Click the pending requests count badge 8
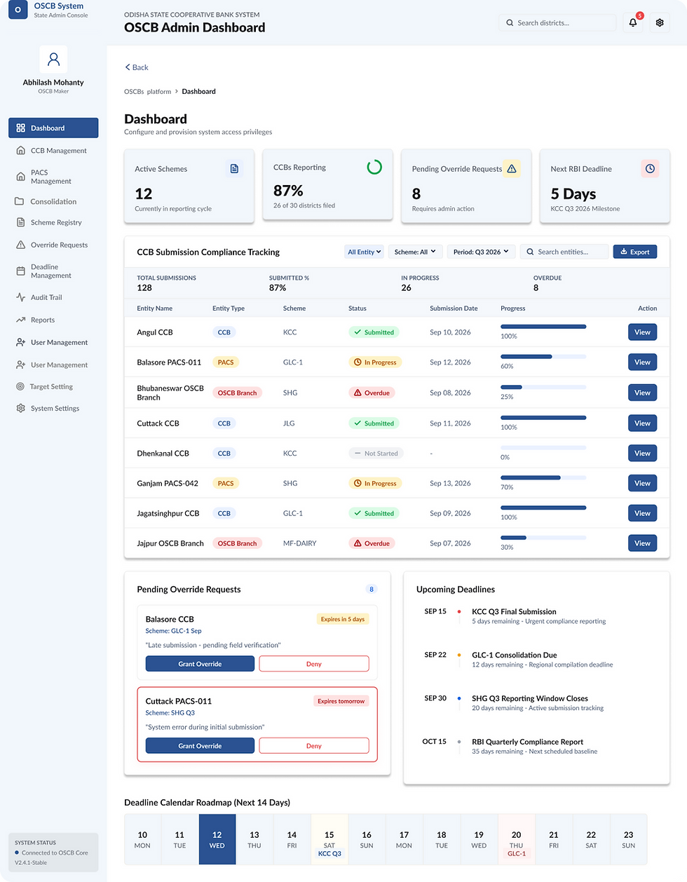This screenshot has height=882, width=687. (x=372, y=589)
